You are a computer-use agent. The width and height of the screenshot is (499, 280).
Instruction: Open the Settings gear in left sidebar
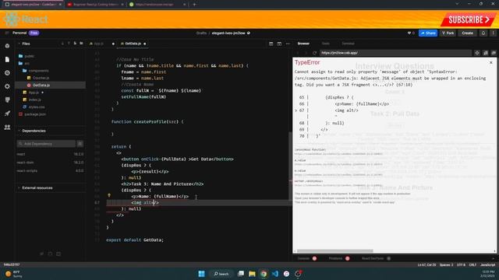7,86
